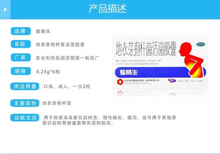This screenshot has height=154, width=220.
Task: Click the purple capsule pills icon
Action: pyautogui.click(x=172, y=81)
